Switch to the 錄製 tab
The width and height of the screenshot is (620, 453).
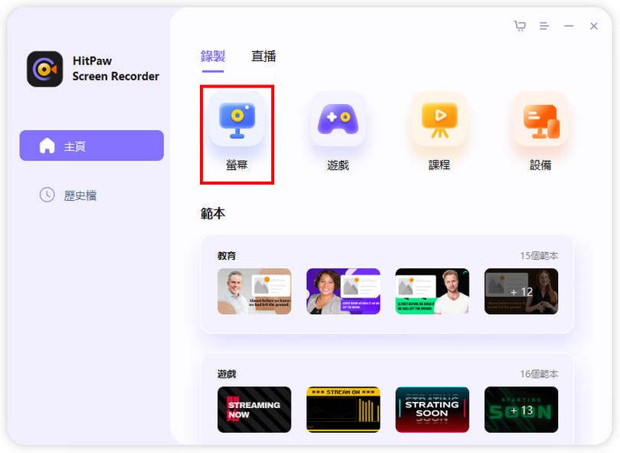[212, 56]
